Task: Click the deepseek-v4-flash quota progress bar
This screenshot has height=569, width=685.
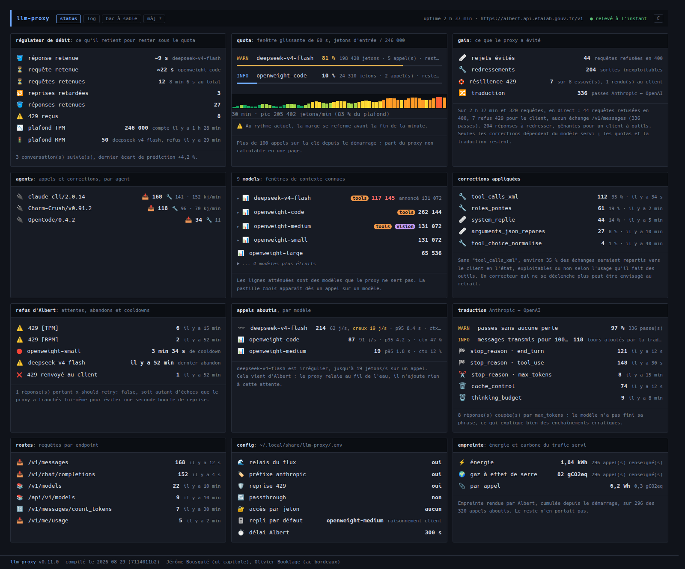Action: pyautogui.click(x=339, y=65)
